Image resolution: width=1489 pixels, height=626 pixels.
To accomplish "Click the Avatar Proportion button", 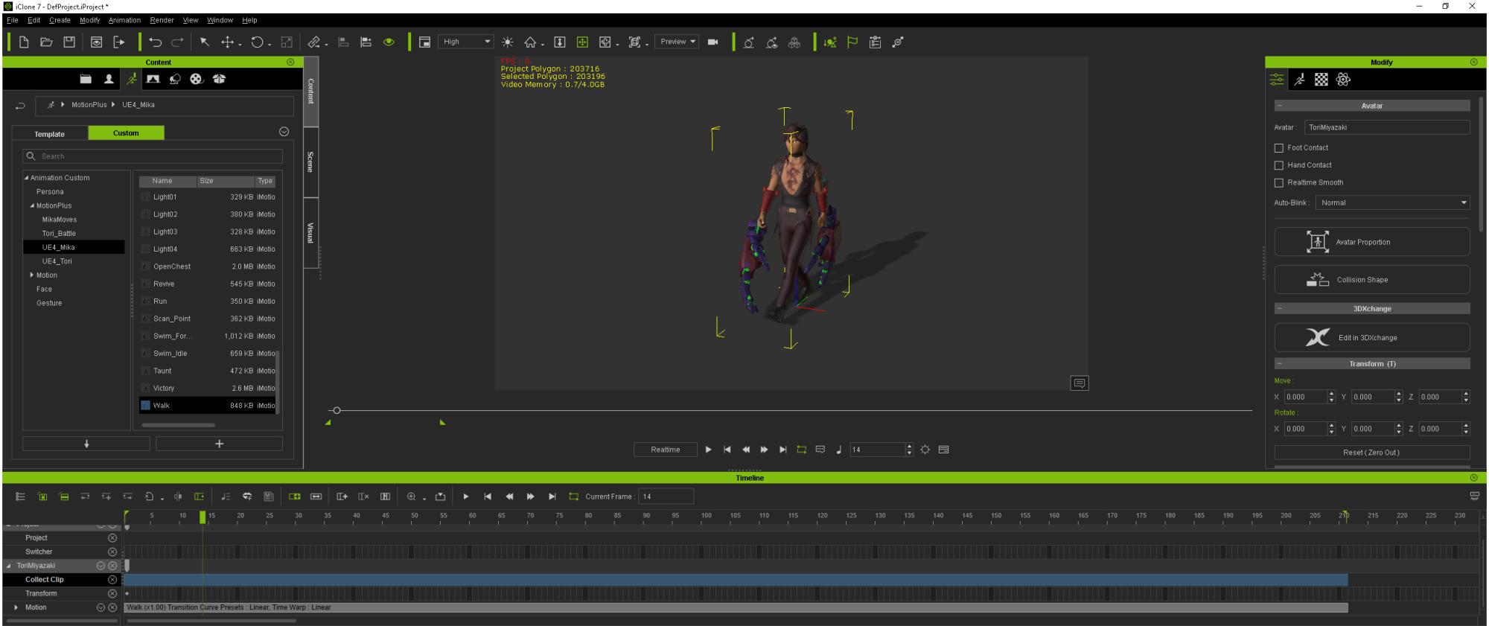I will click(1372, 242).
